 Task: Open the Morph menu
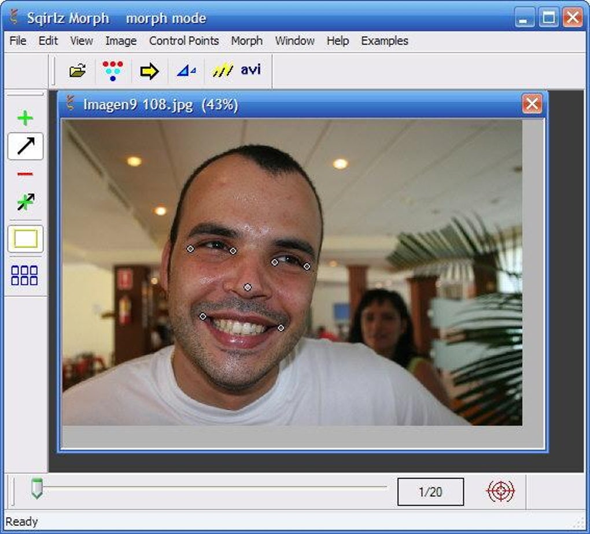click(x=247, y=40)
